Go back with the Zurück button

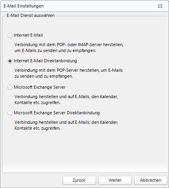(79, 180)
